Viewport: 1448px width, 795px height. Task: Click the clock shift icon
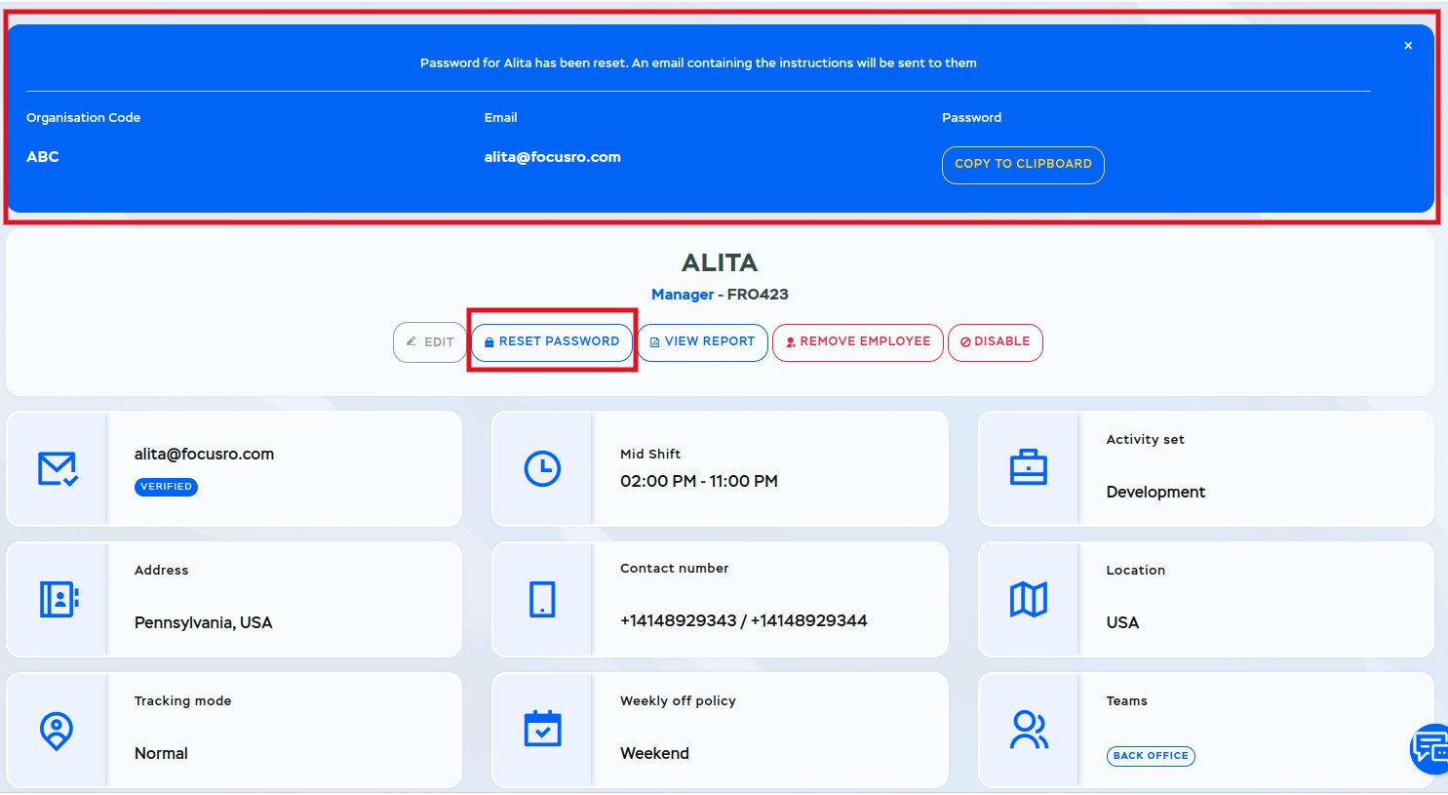coord(542,469)
